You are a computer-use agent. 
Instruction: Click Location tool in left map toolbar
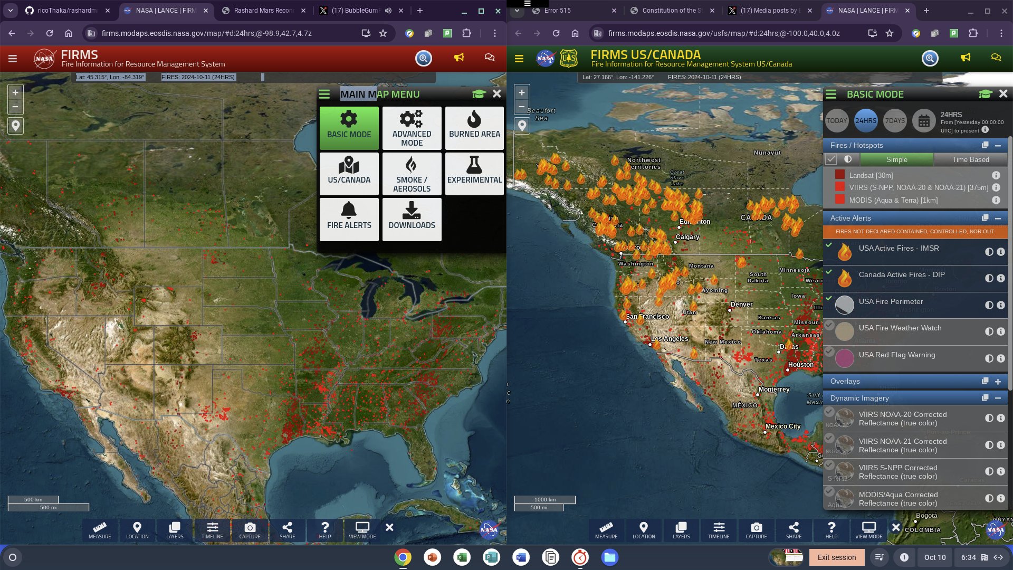[137, 530]
